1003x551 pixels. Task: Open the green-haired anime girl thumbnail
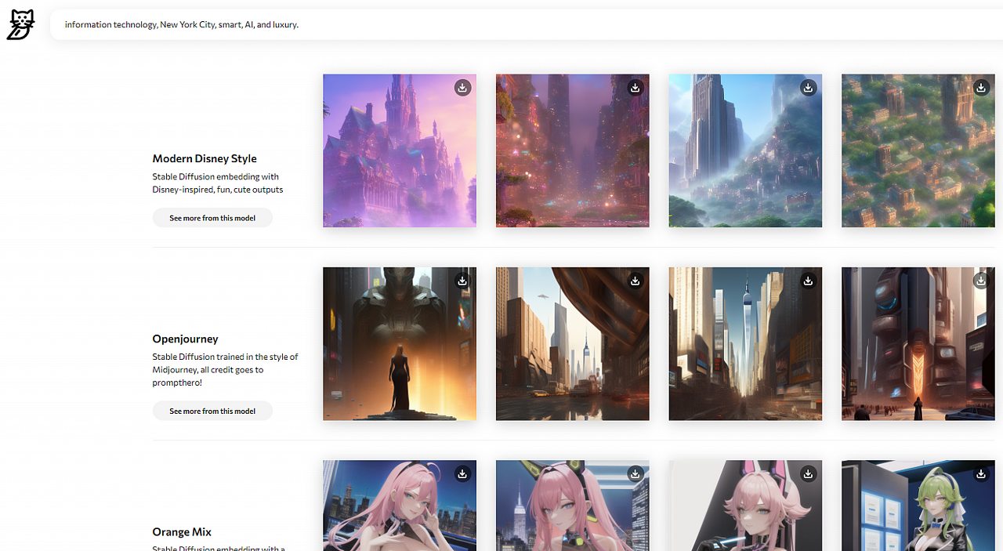click(918, 506)
